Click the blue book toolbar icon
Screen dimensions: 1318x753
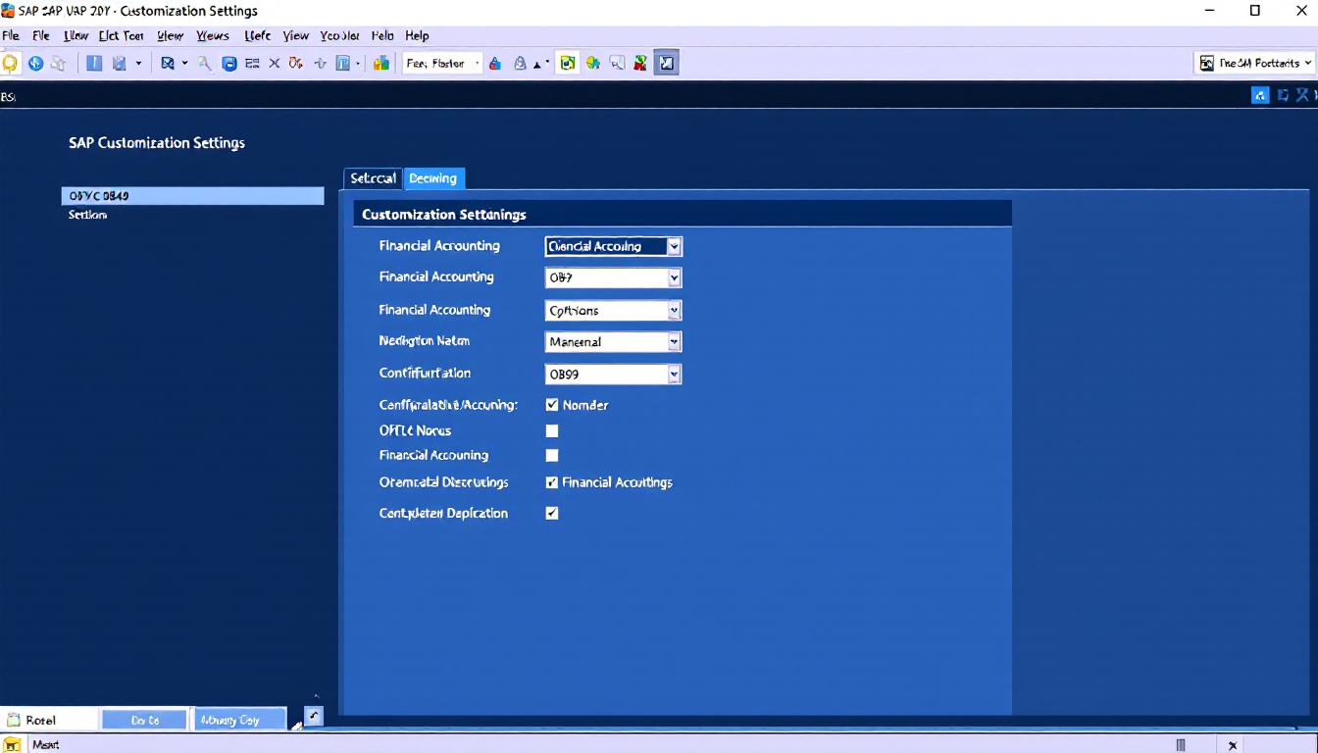(94, 64)
